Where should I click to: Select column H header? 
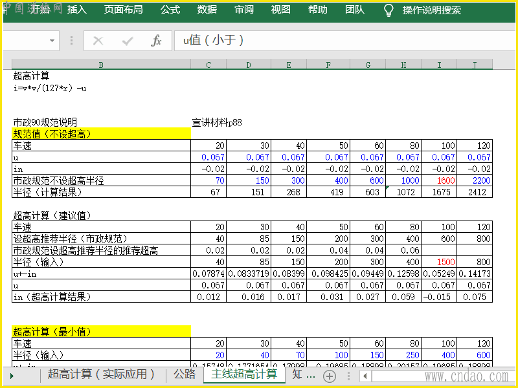403,64
